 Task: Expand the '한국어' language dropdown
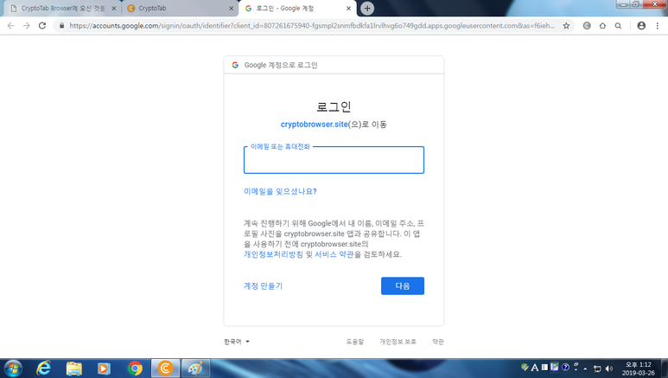237,342
